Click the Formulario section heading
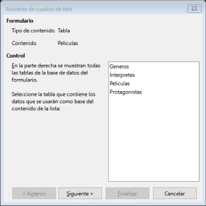The width and height of the screenshot is (206, 206). coord(20,21)
